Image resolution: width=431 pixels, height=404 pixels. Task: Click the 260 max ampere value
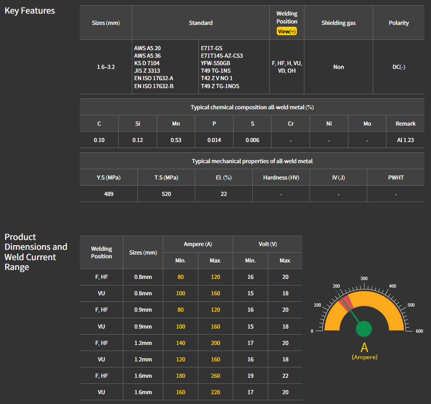tap(215, 375)
